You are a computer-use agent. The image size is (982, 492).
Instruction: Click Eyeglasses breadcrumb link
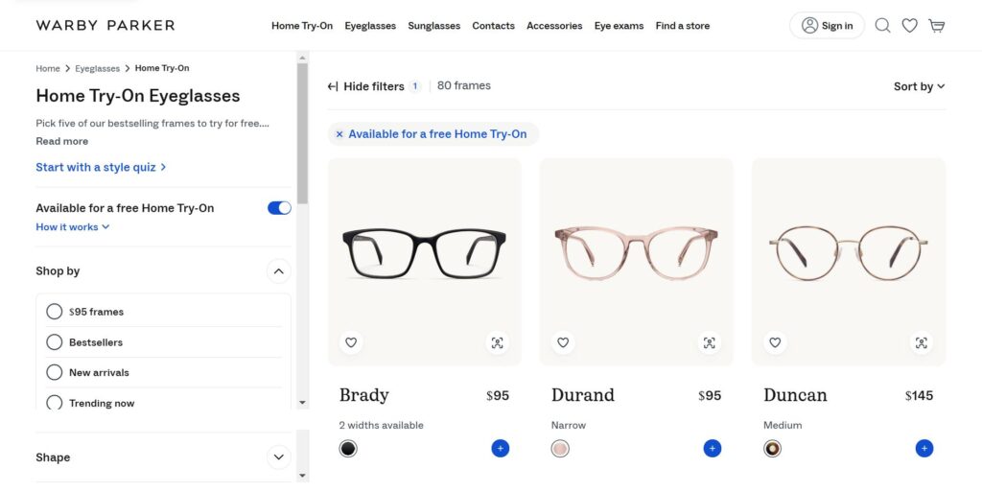97,68
